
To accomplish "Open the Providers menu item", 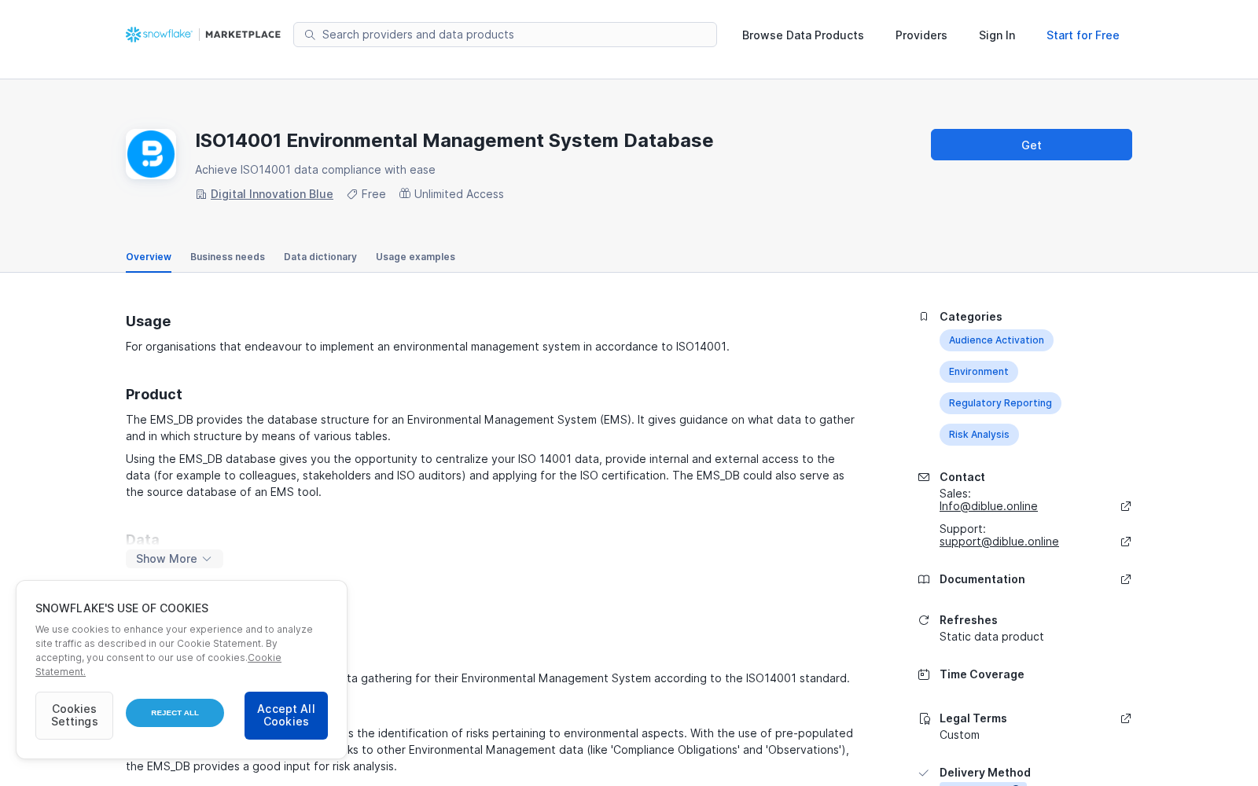I will coord(921,35).
